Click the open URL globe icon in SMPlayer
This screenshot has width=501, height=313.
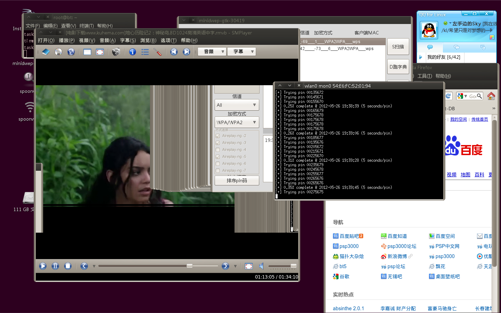pyautogui.click(x=71, y=52)
